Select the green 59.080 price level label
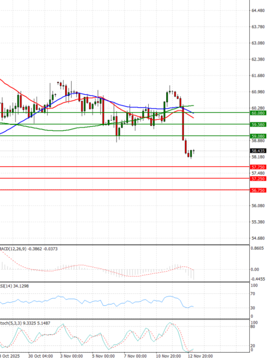268x358 pixels. coord(258,136)
